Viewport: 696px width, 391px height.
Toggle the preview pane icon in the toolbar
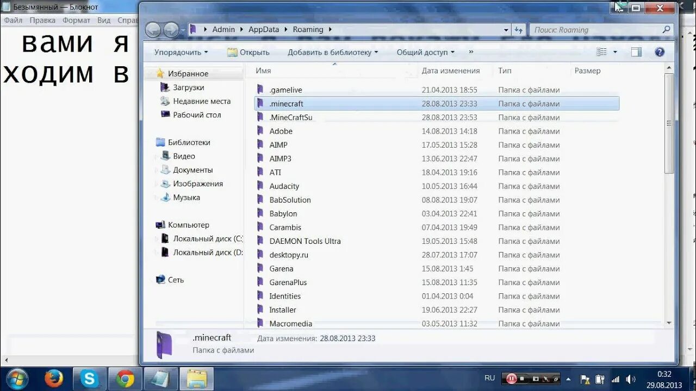(x=636, y=52)
